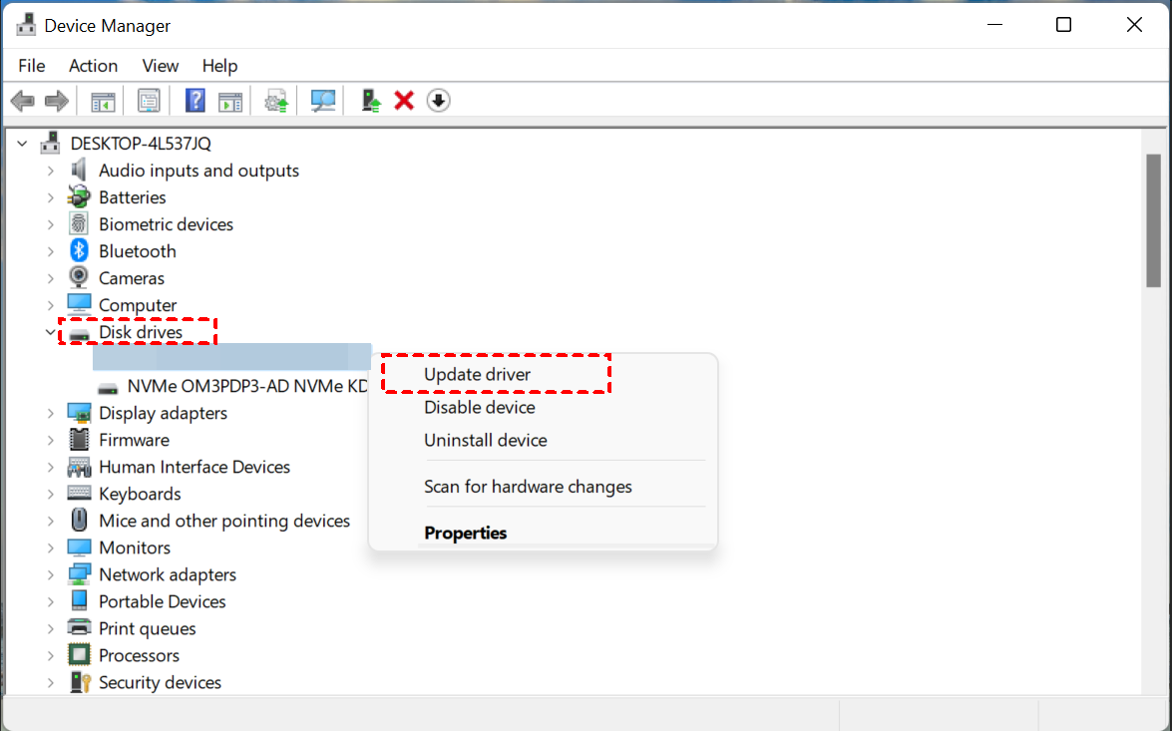Select Scan for hardware changes menu entry

tap(544, 486)
